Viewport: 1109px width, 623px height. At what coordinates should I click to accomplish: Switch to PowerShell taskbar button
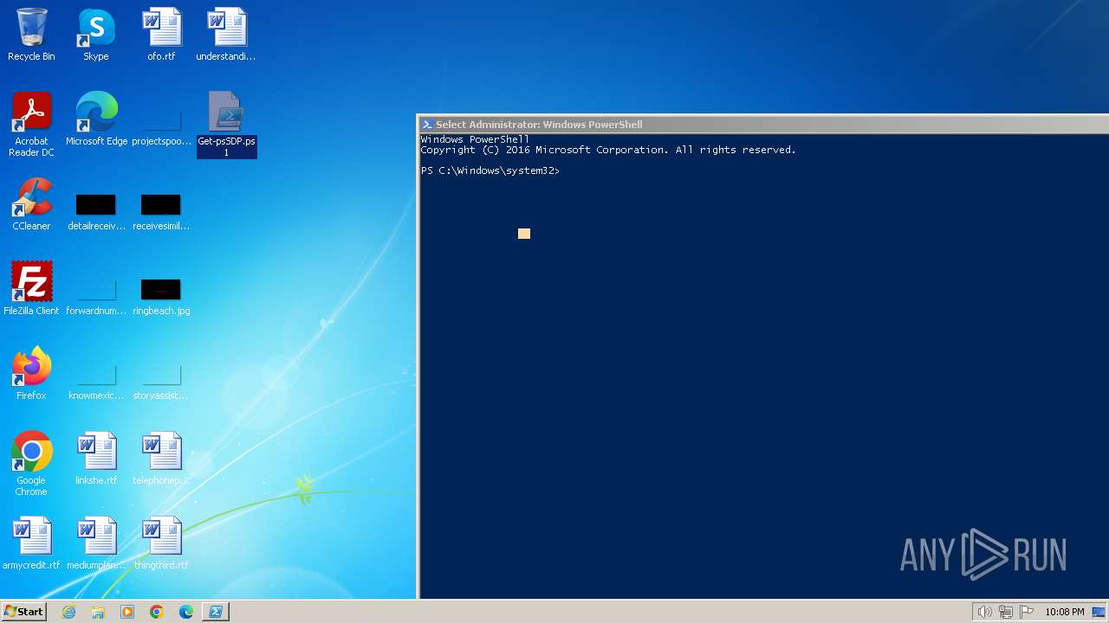pyautogui.click(x=216, y=612)
